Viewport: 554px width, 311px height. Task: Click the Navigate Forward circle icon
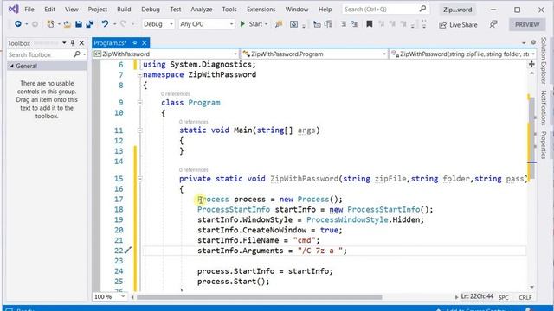point(35,24)
